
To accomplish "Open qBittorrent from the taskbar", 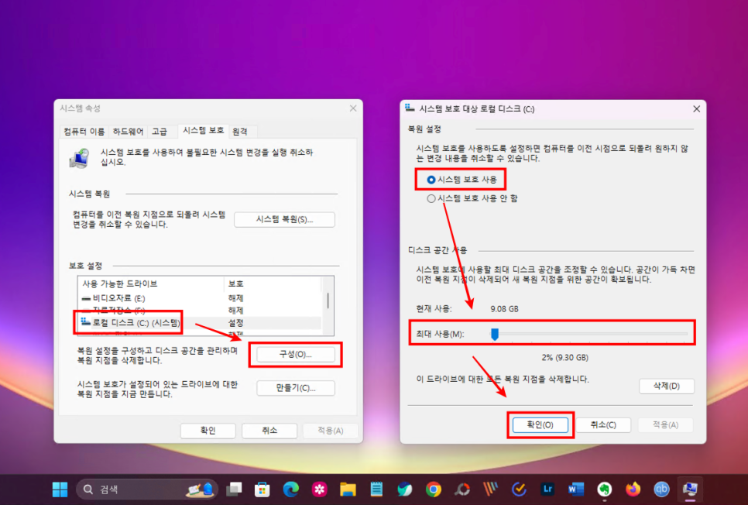I will pyautogui.click(x=661, y=490).
